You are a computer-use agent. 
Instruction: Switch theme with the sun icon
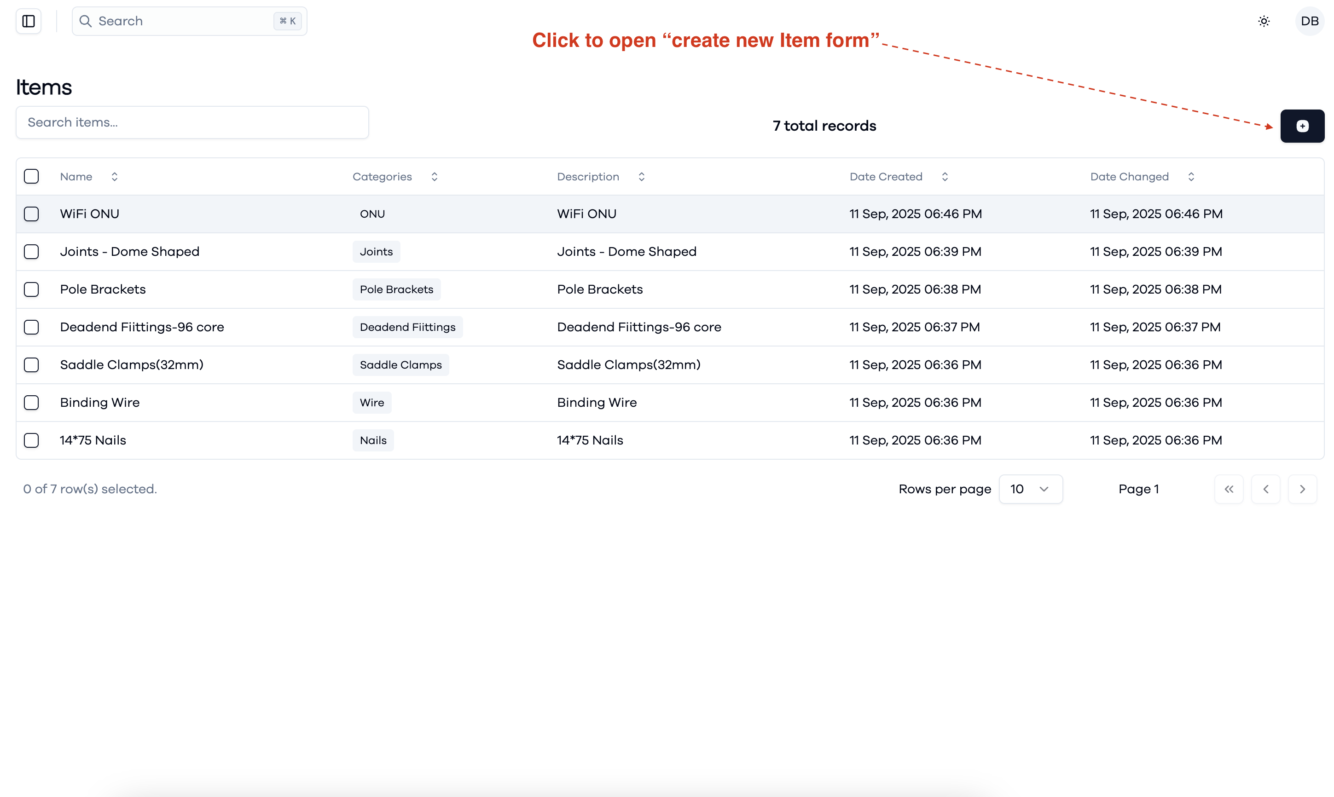pos(1264,21)
